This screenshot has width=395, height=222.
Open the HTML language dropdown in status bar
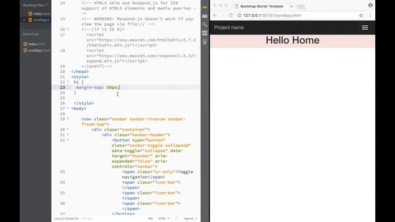(164, 218)
